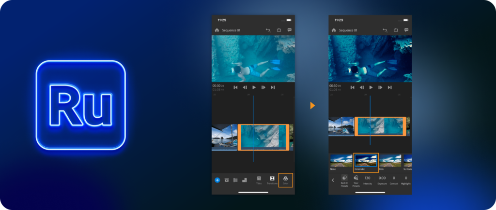Tap the 00:30 timecode on the right phone
This screenshot has width=496, height=210.
pyautogui.click(x=335, y=86)
